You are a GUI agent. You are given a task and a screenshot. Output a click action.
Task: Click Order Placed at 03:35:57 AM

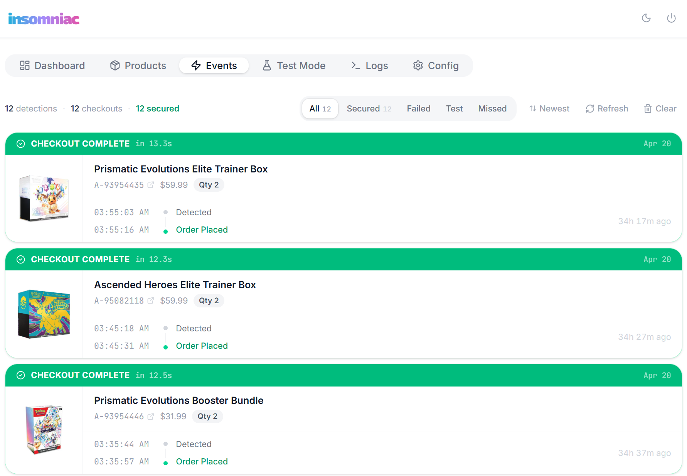(202, 461)
